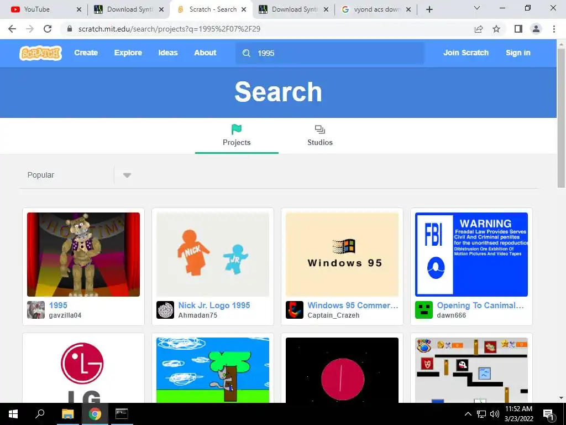
Task: Open dawn666 green face avatar
Action: [424, 310]
